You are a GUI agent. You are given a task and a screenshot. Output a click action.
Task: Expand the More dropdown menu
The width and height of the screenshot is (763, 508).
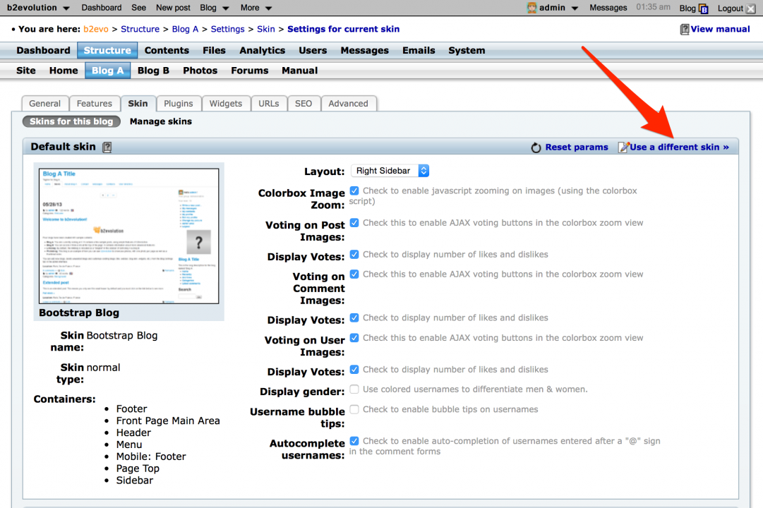(x=256, y=8)
